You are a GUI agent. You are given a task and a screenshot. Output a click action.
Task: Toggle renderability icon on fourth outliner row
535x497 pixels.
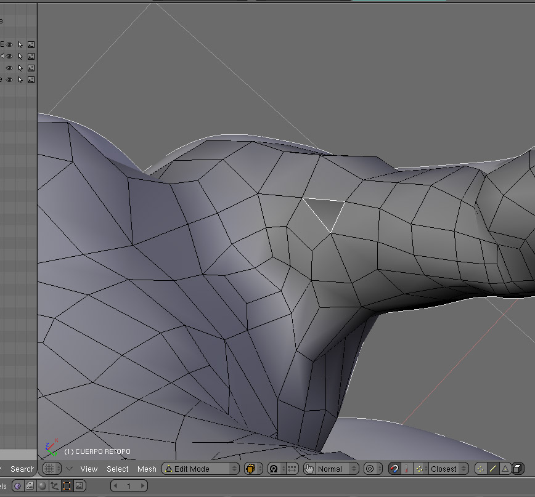click(x=31, y=80)
